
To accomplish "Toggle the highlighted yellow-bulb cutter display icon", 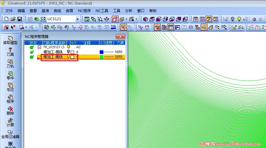I will pyautogui.click(x=209, y=19).
